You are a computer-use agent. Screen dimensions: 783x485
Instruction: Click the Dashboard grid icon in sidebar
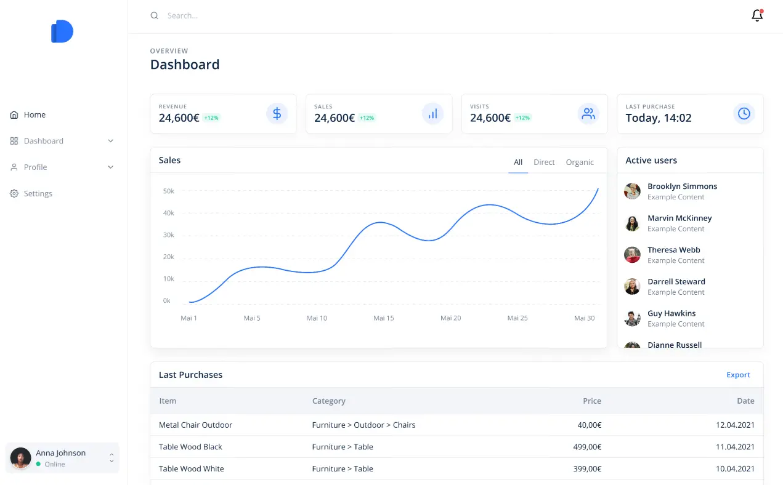[x=14, y=141]
